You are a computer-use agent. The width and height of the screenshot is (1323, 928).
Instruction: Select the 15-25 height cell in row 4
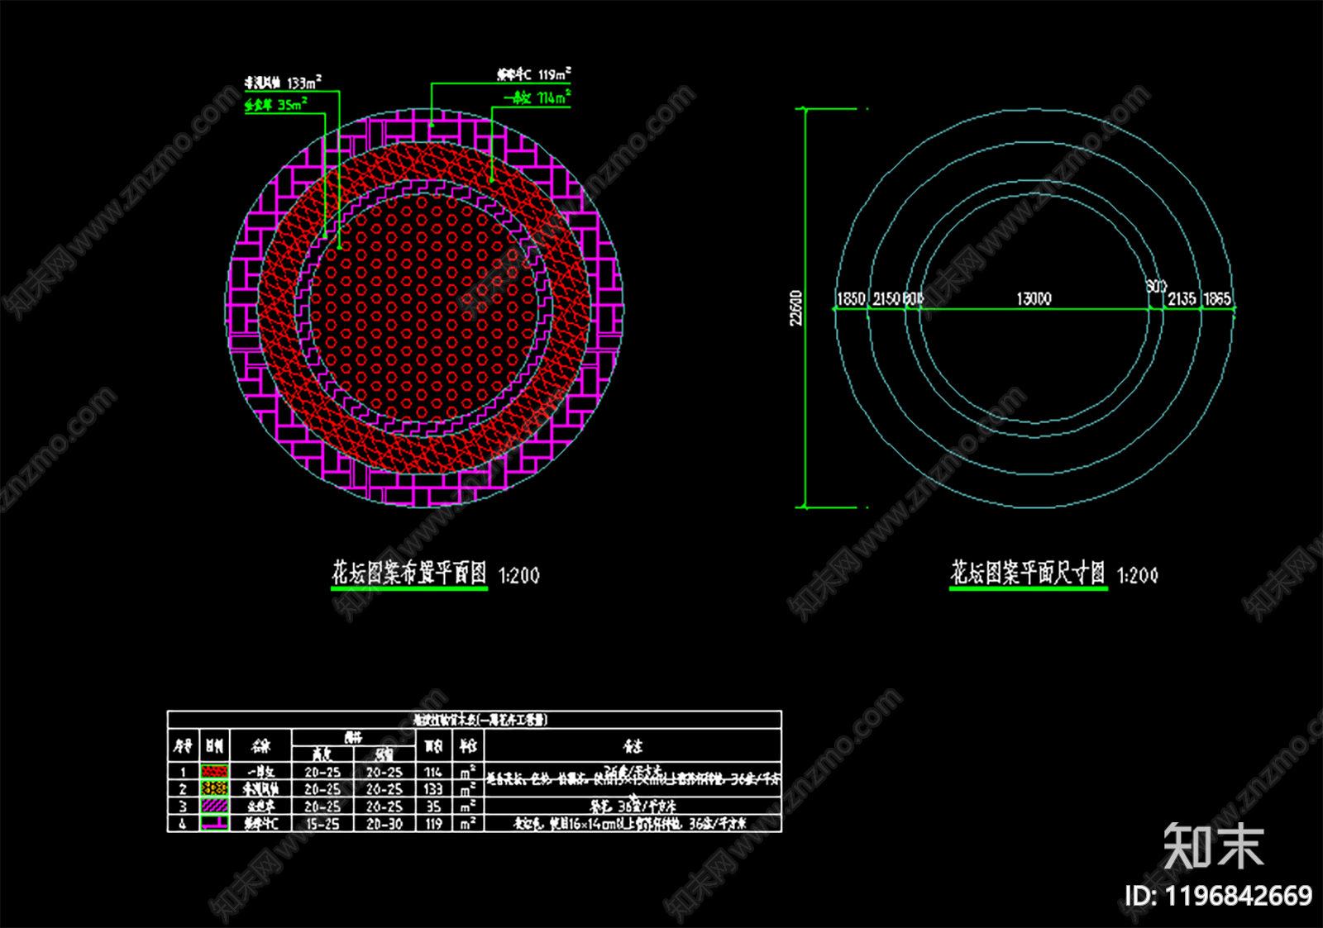pyautogui.click(x=322, y=823)
